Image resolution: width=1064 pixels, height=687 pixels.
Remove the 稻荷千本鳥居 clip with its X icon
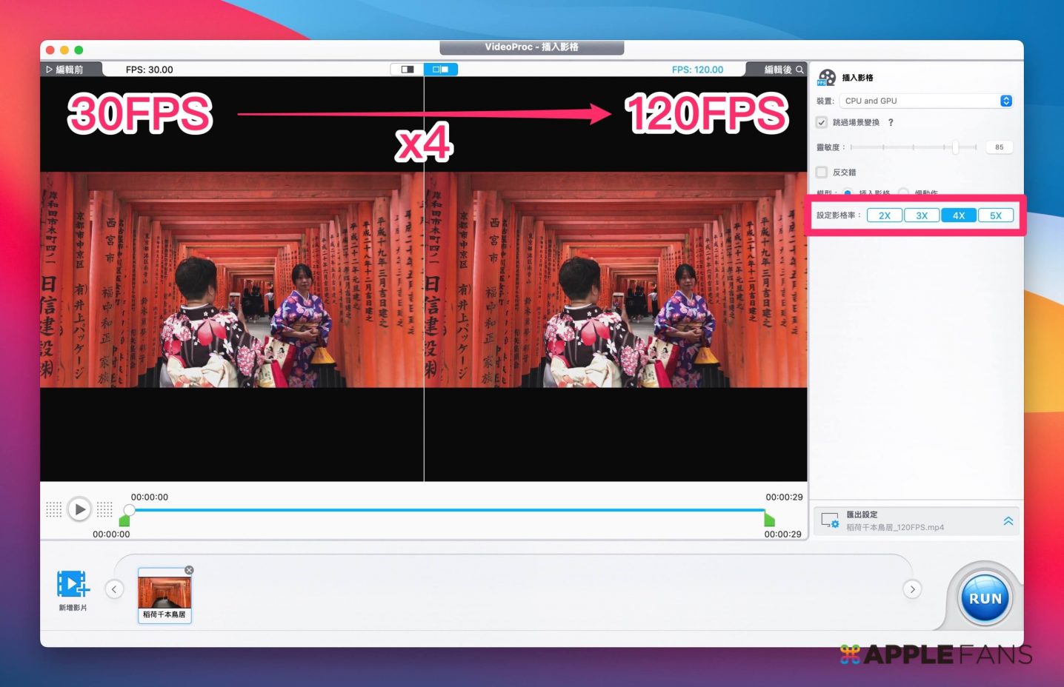click(x=189, y=570)
